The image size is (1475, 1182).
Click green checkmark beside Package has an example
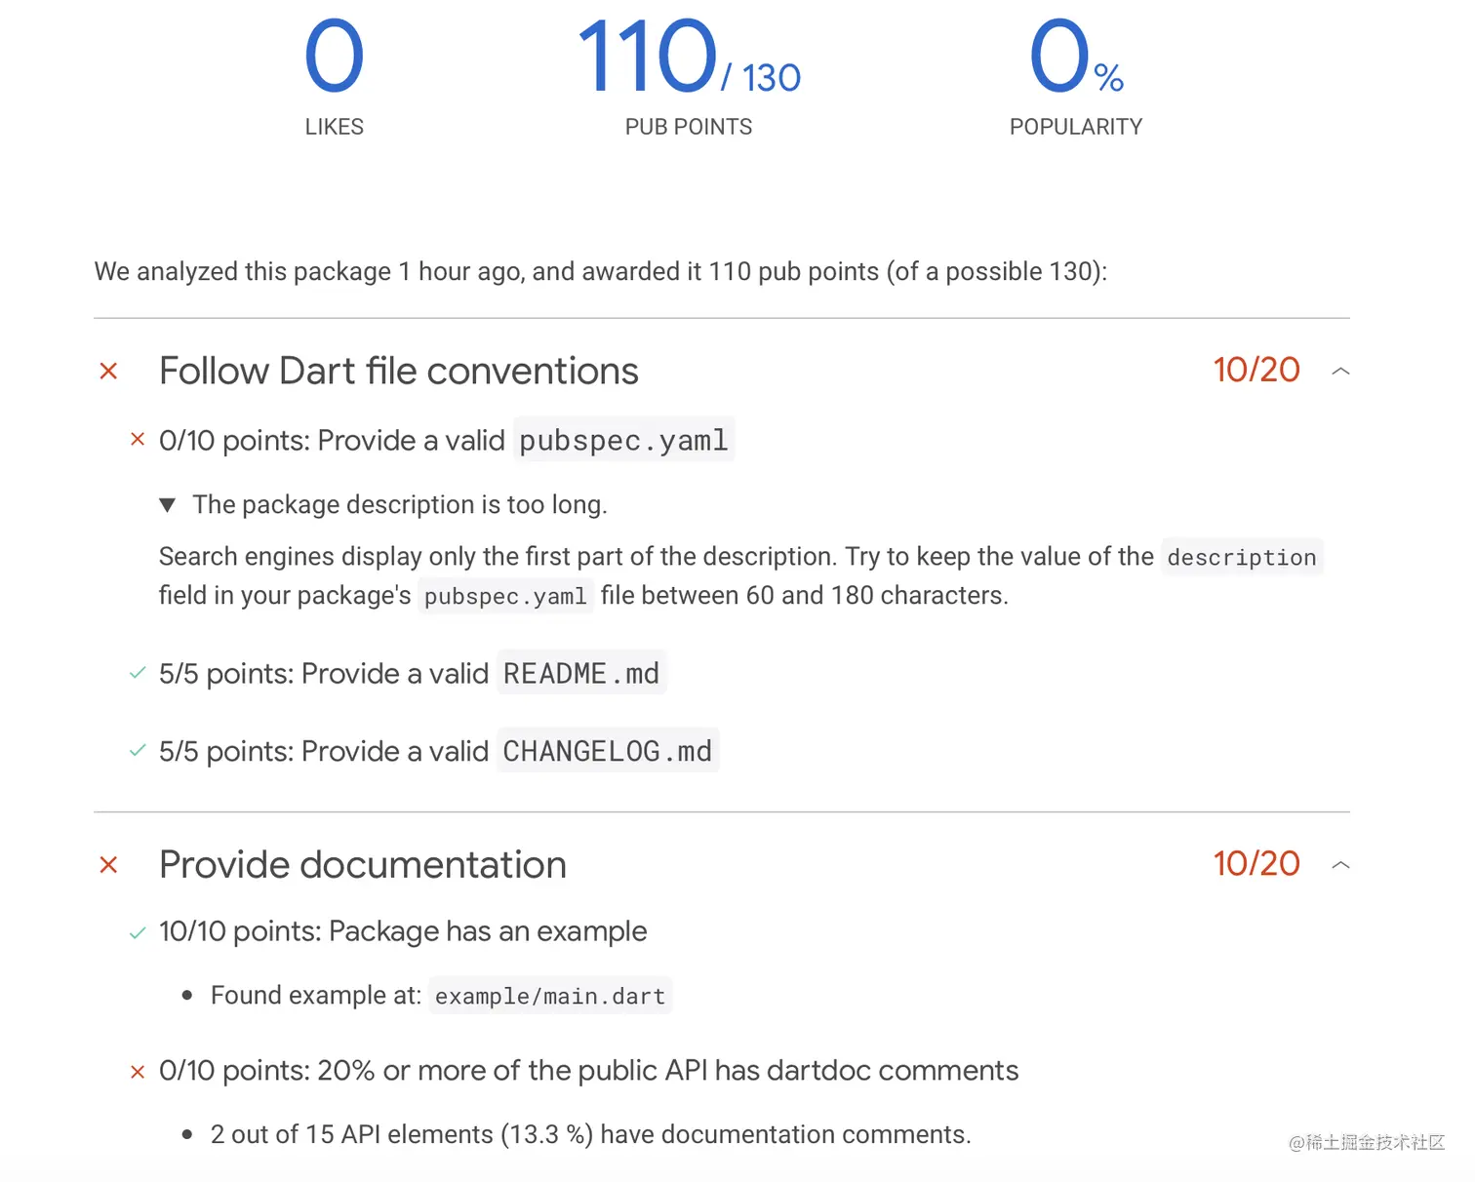(138, 932)
